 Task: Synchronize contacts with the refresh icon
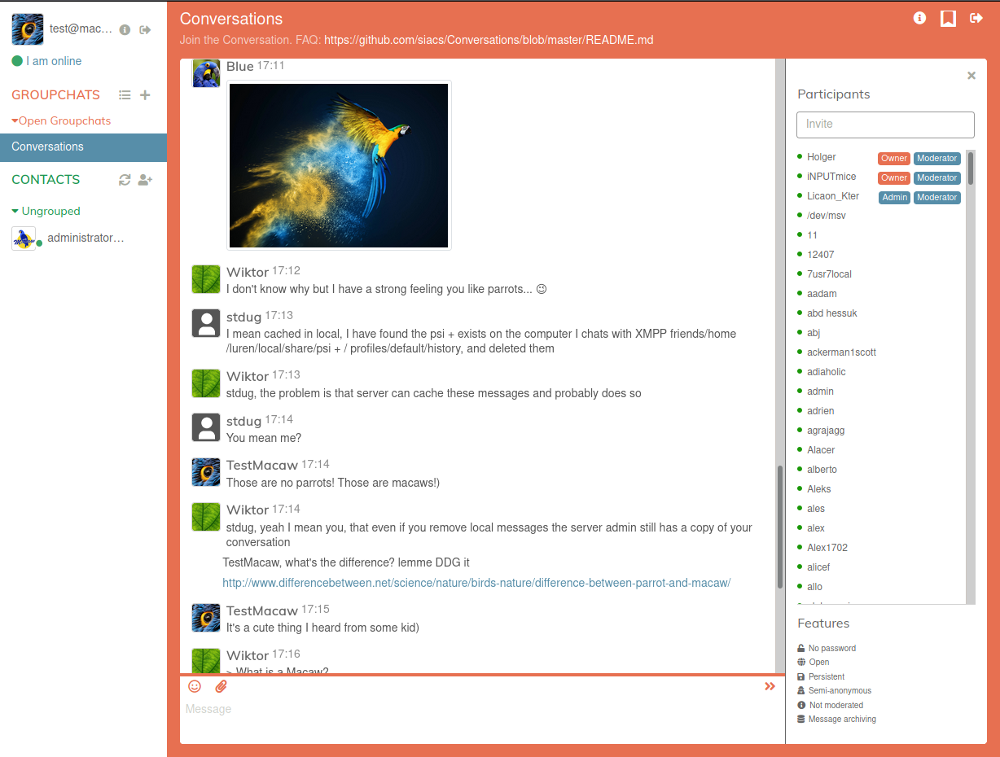tap(125, 179)
